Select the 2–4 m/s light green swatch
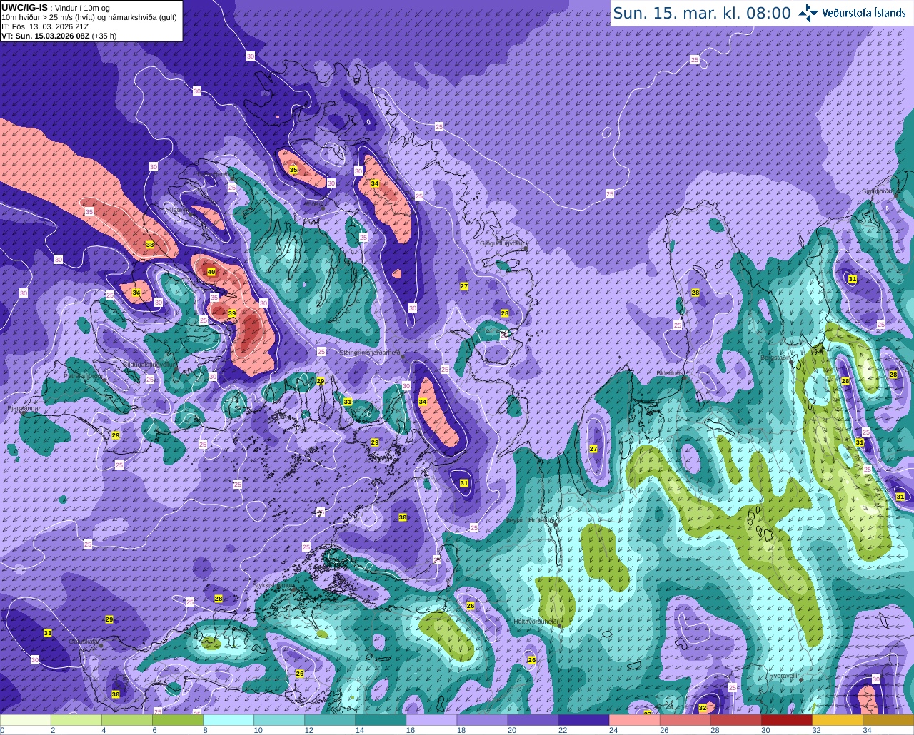Viewport: 914px width, 735px height. click(76, 720)
